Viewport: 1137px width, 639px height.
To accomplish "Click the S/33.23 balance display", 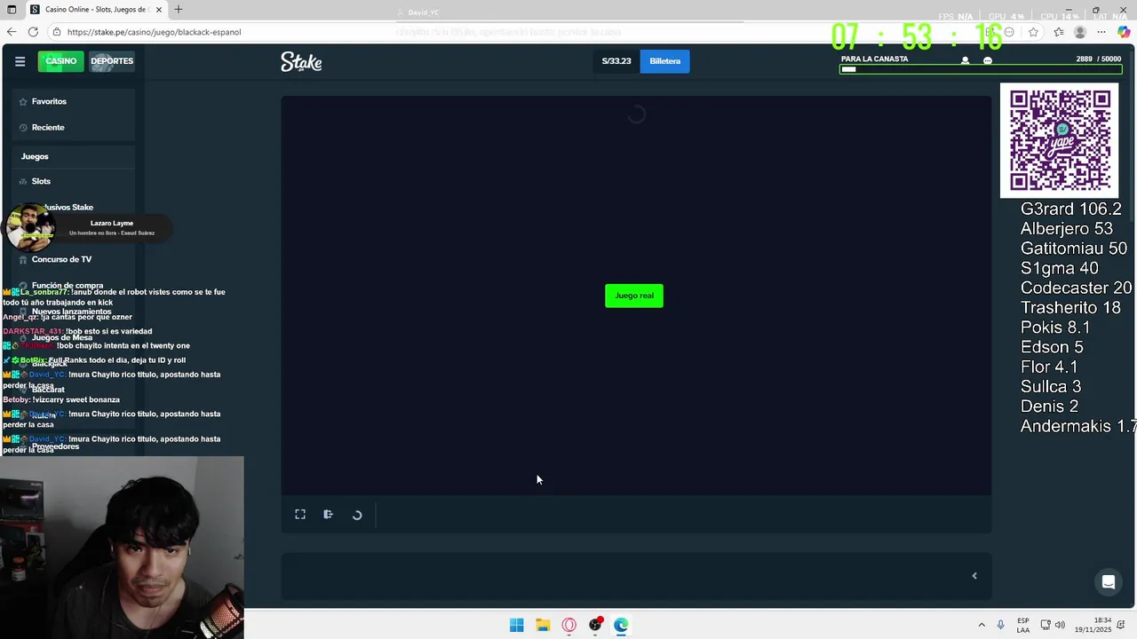I will (x=616, y=61).
